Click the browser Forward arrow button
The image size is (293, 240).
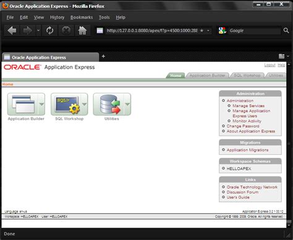pyautogui.click(x=27, y=30)
